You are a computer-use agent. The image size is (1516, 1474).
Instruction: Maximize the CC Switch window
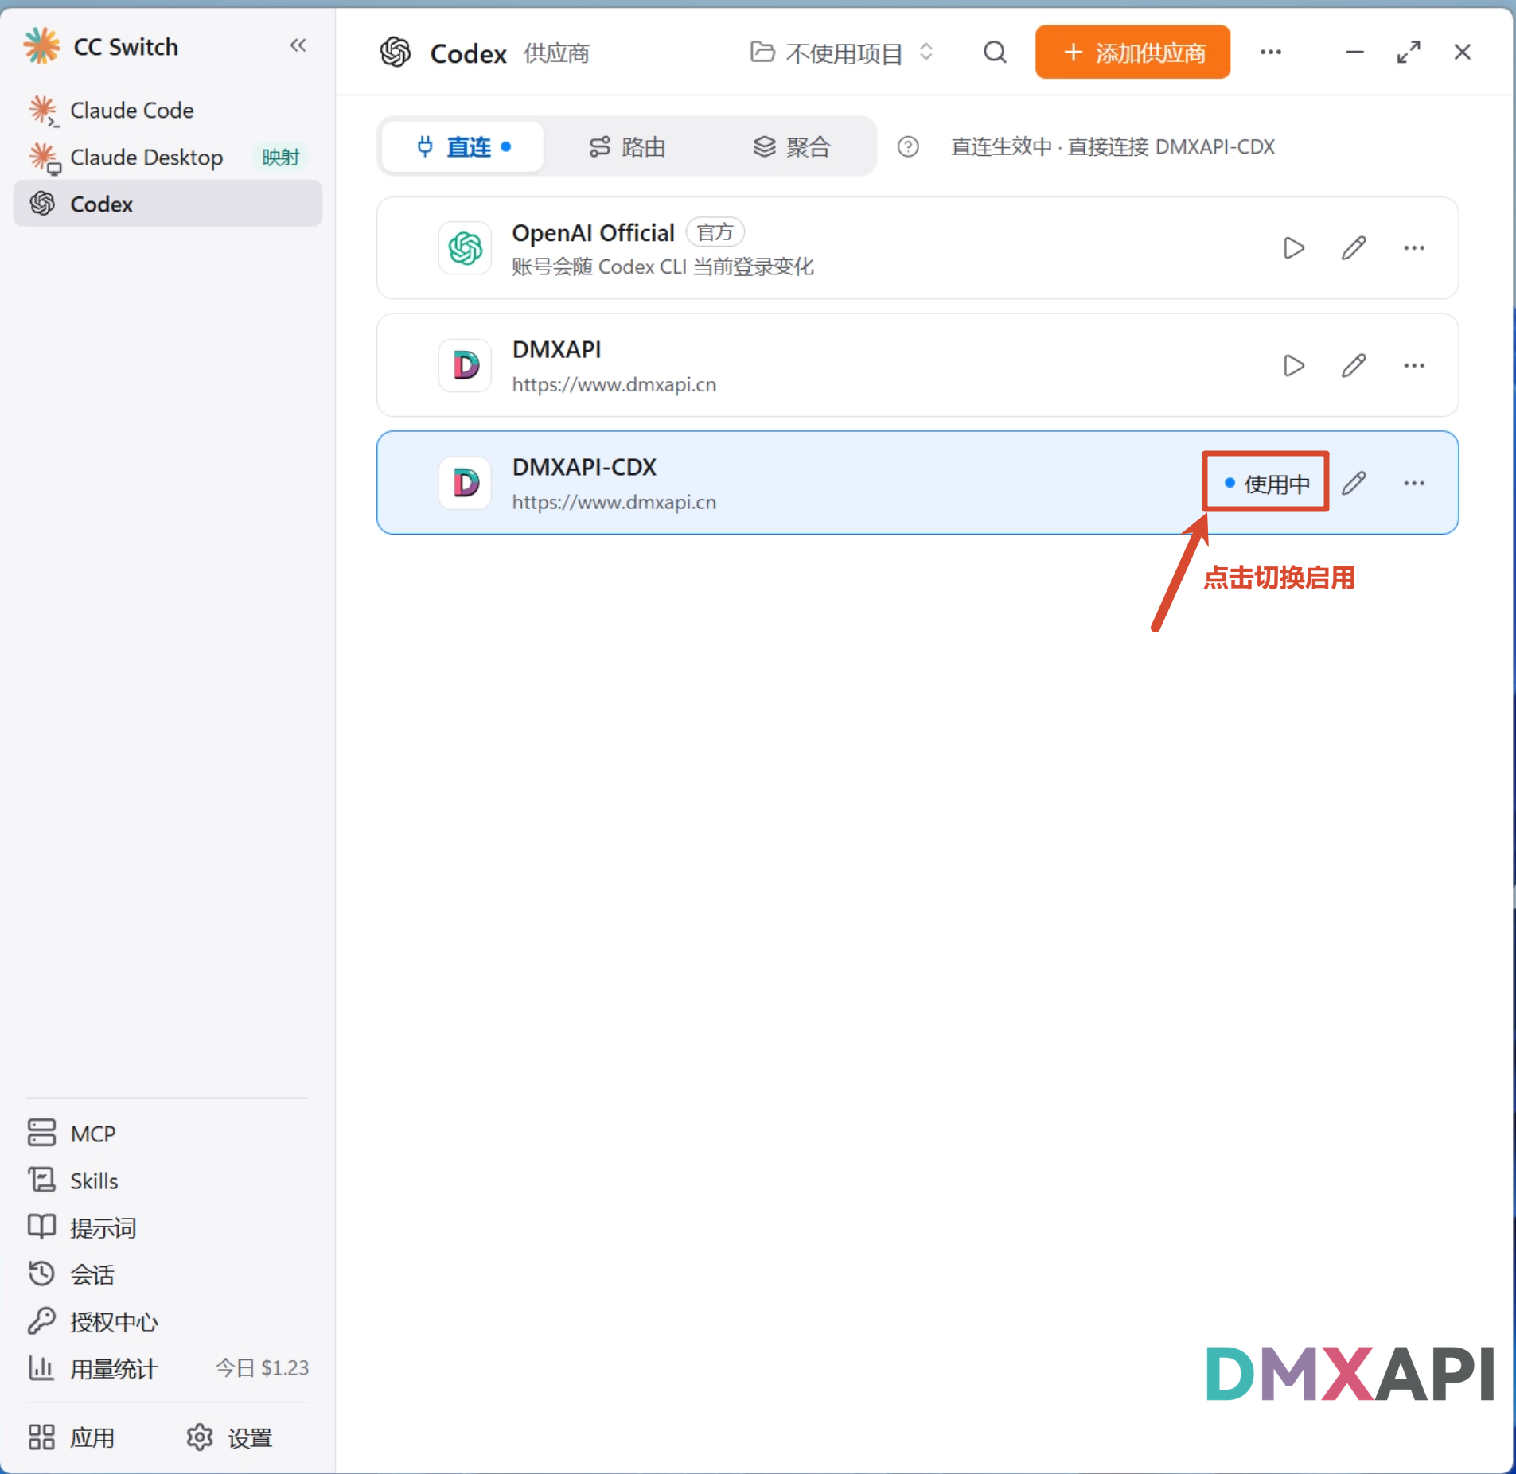point(1409,53)
